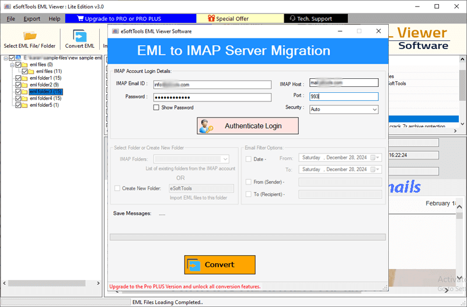
Task: Click the shopping cart upgrade icon
Action: tap(80, 19)
